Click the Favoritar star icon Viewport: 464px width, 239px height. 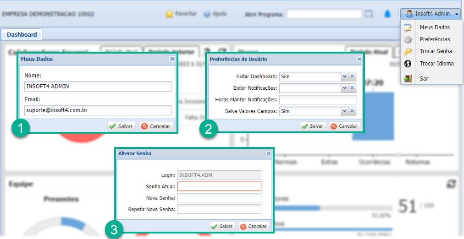[169, 14]
